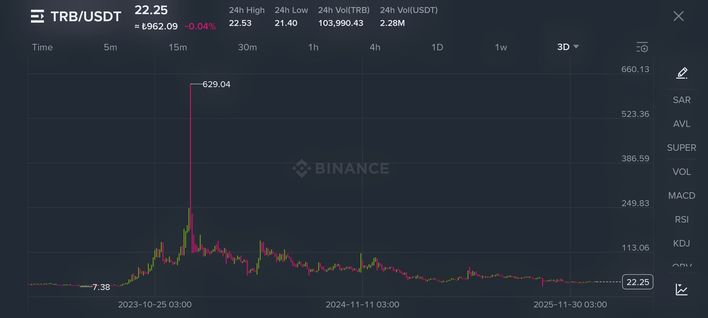Open chart settings icon beside 3D

coord(642,47)
